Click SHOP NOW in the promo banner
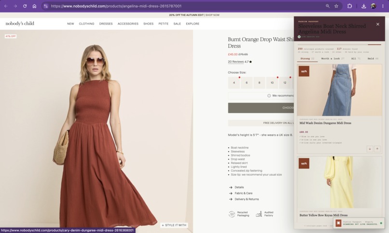Screen dimensions: 389x233 click(x=213, y=15)
